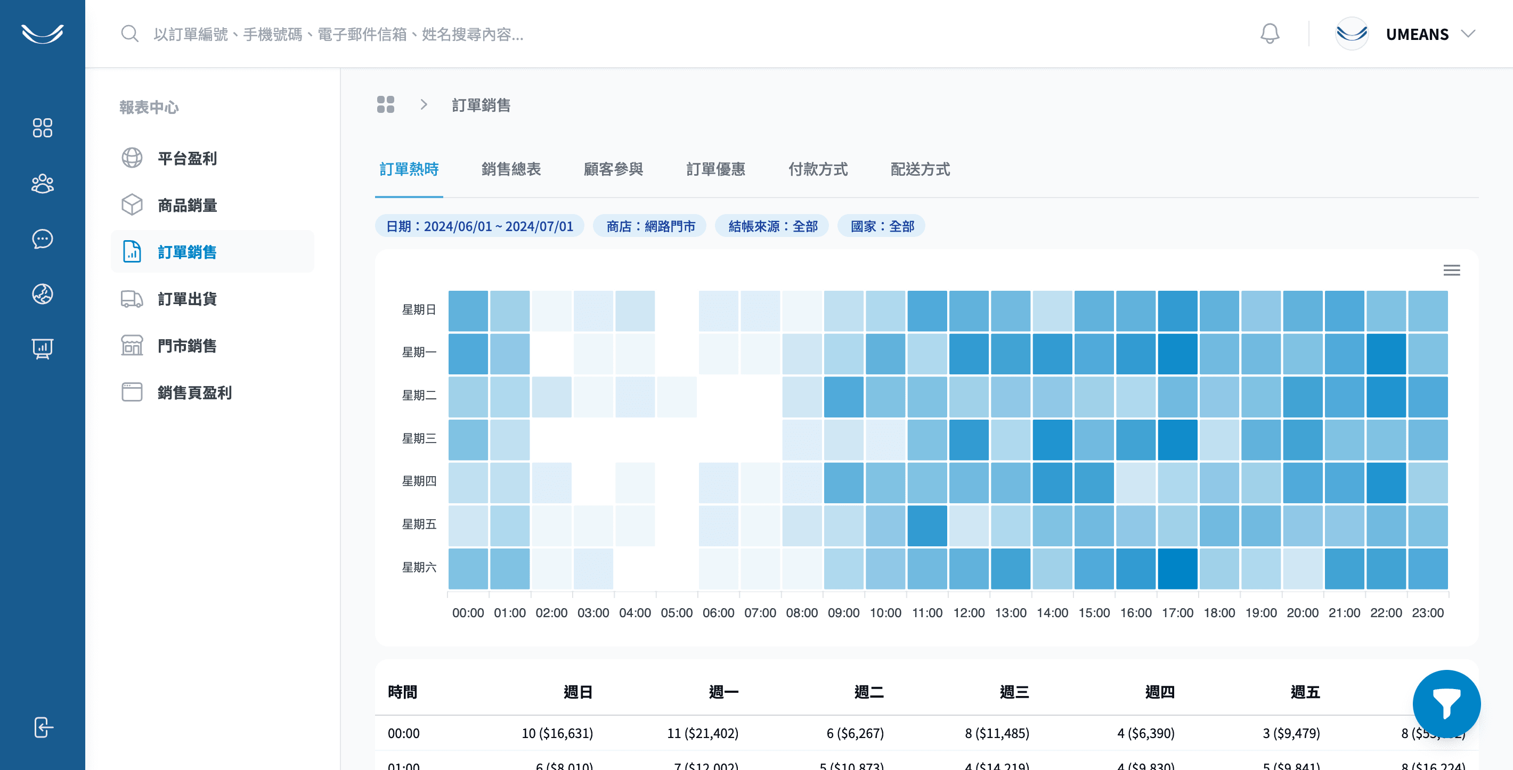Open 平台盈利 report in menu
1513x770 pixels.
coord(187,158)
